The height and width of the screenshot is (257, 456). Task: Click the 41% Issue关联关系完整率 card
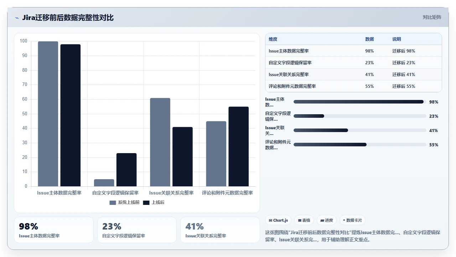point(220,230)
